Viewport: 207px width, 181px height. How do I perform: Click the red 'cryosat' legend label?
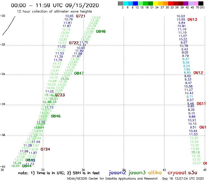(177, 173)
